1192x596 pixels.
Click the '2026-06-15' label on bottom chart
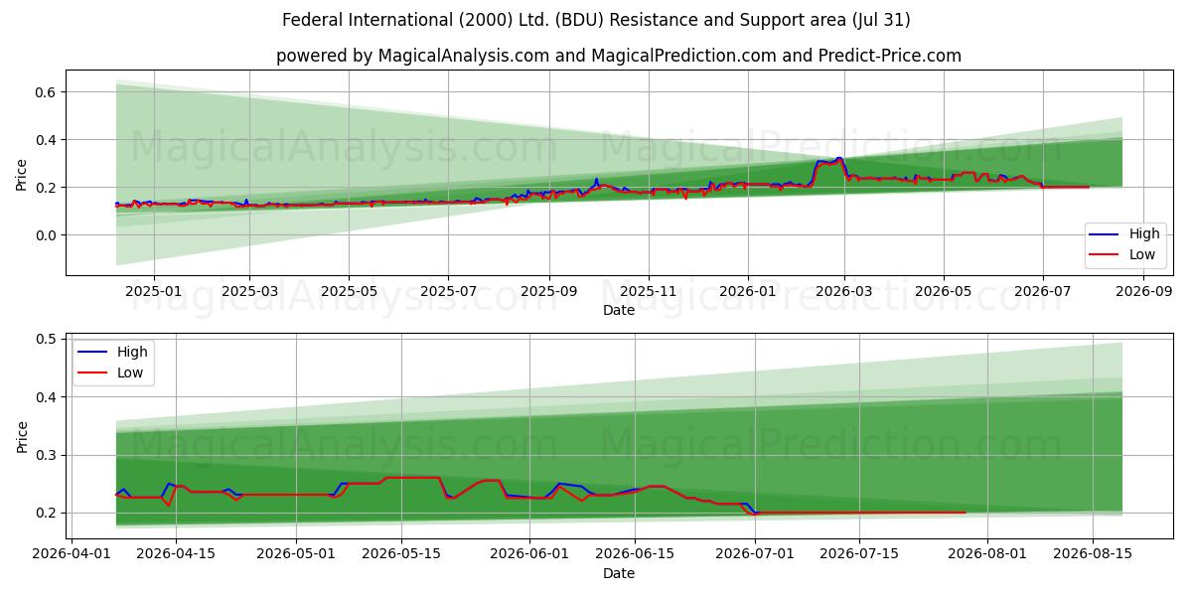click(x=634, y=555)
